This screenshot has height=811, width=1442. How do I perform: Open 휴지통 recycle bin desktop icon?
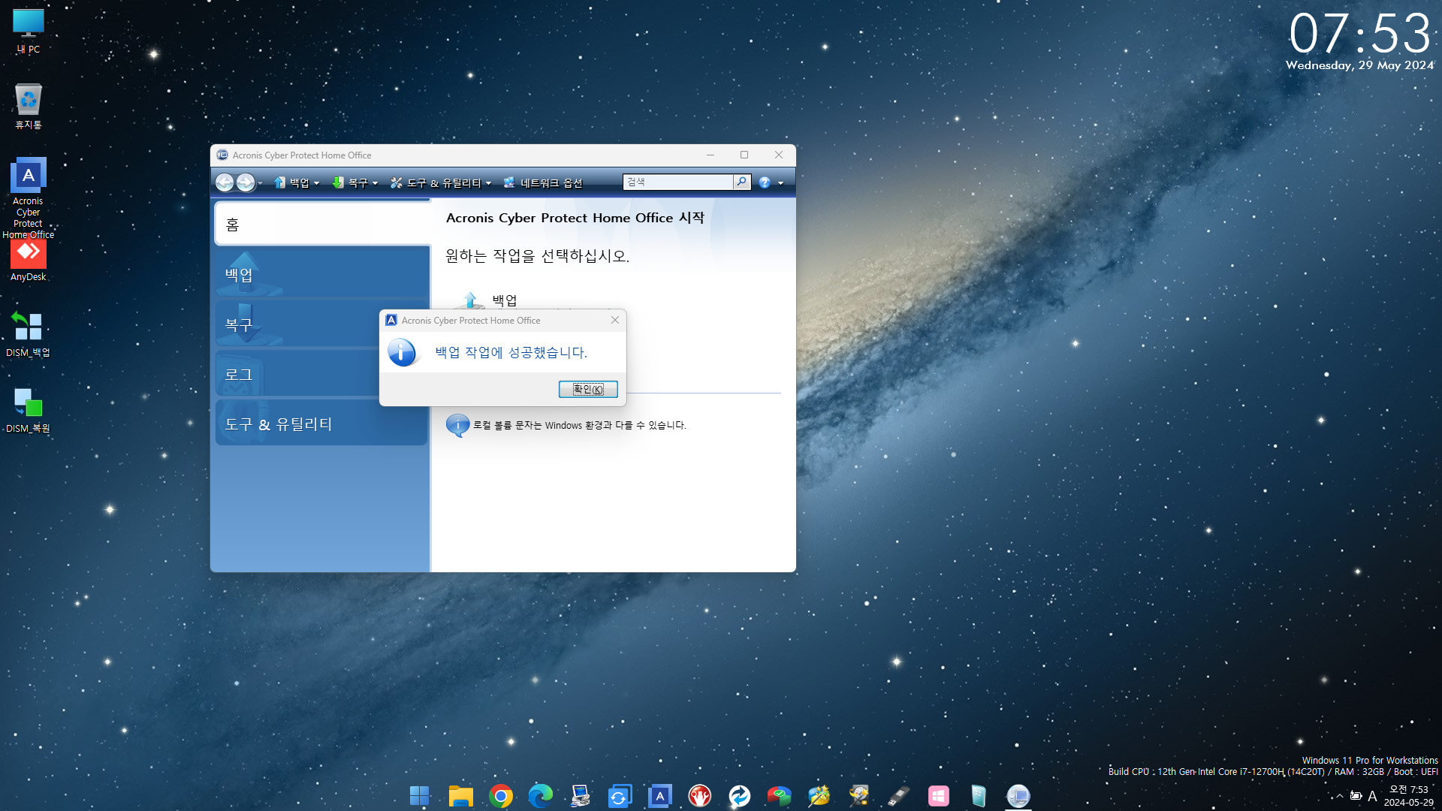point(29,107)
